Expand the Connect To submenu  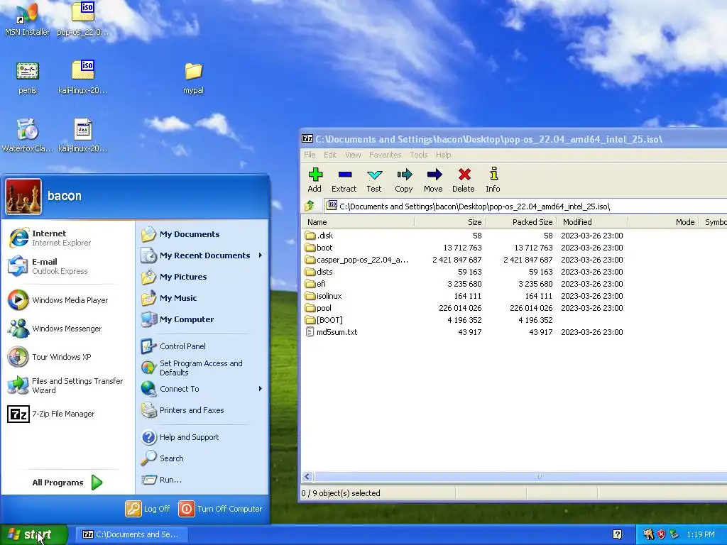[202, 389]
